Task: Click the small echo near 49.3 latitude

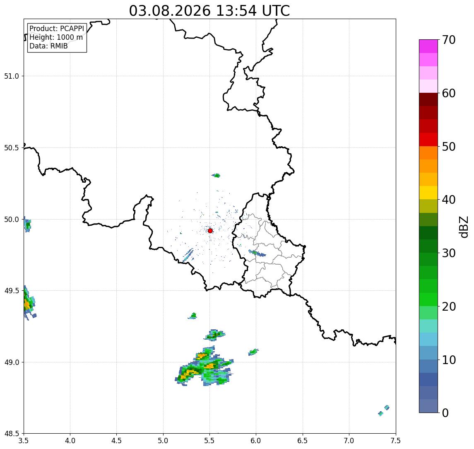Action: tap(192, 316)
